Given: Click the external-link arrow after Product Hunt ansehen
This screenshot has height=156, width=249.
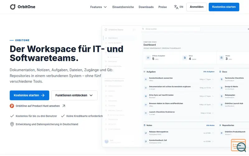Looking at the screenshot, I should coord(64,106).
